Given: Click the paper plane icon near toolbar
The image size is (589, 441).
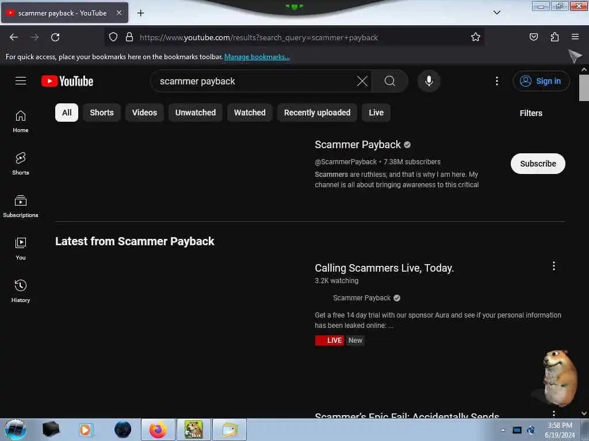Looking at the screenshot, I should click(575, 56).
